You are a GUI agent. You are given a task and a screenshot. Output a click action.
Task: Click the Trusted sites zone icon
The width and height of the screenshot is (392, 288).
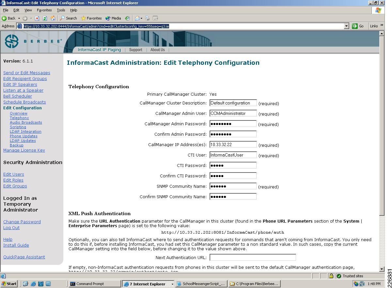339,276
